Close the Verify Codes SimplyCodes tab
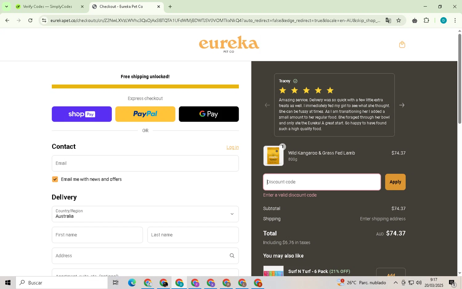 [x=82, y=6]
